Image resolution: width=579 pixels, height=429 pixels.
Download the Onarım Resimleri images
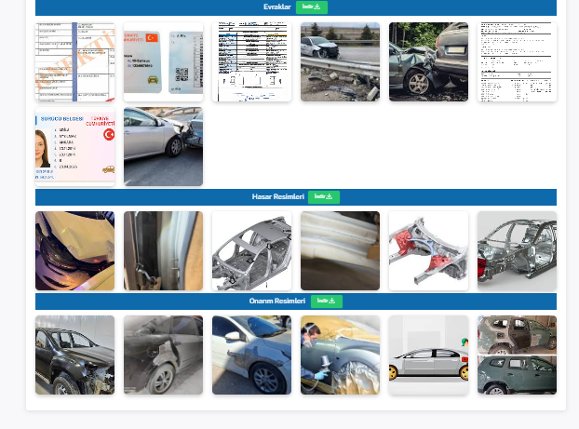[327, 301]
